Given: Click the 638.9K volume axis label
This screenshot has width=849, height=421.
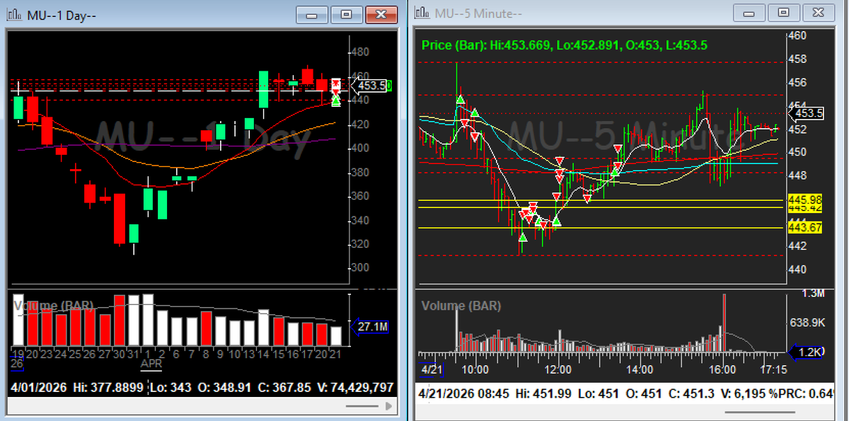Looking at the screenshot, I should pyautogui.click(x=807, y=322).
